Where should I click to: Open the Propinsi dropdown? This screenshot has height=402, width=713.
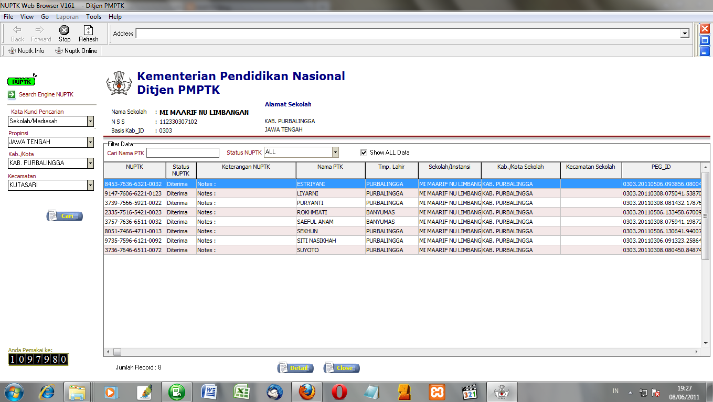pyautogui.click(x=90, y=142)
